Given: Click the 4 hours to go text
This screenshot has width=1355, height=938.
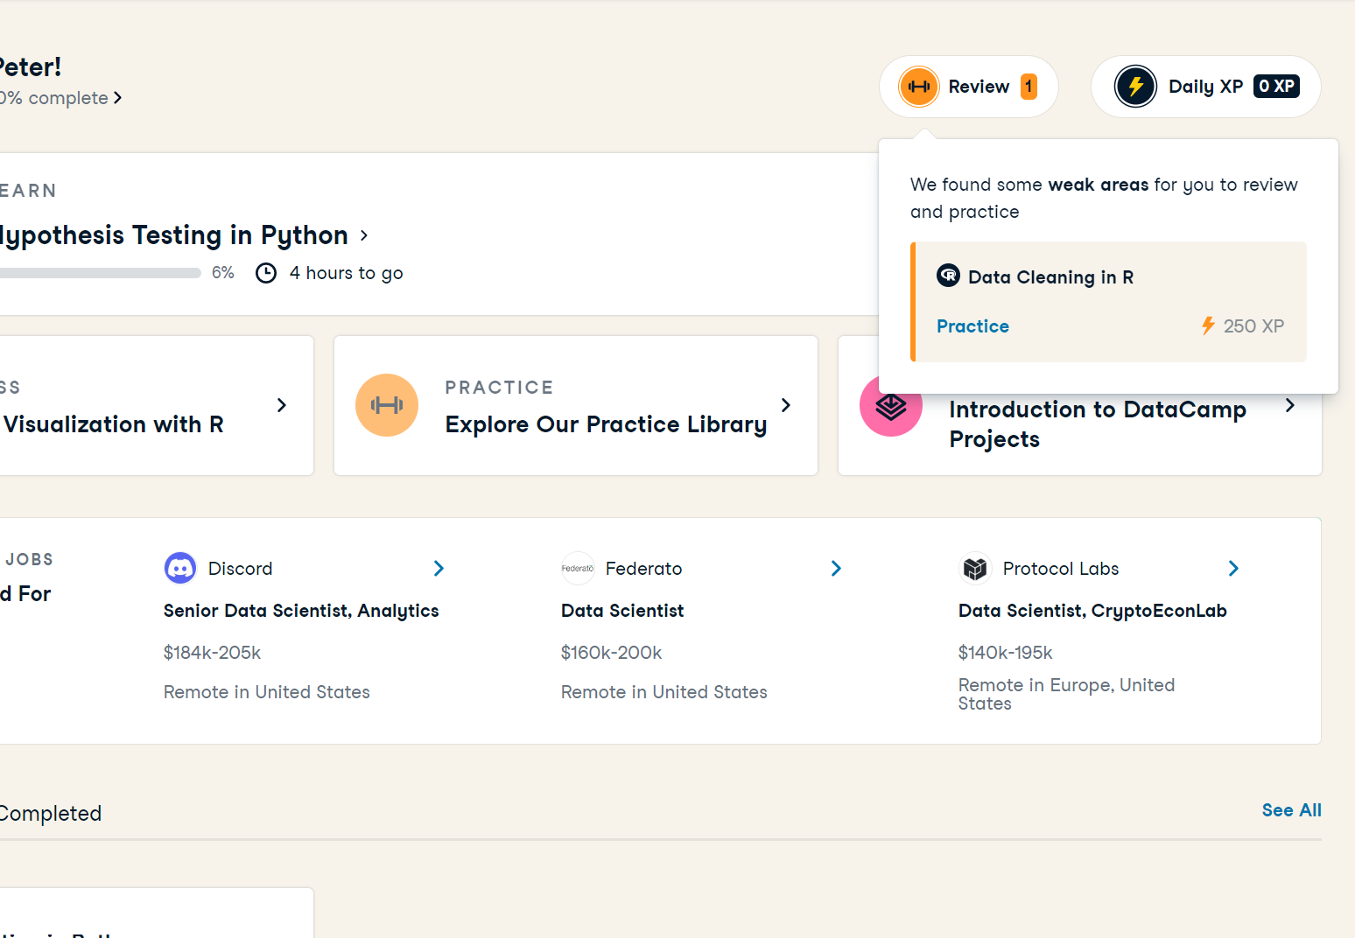Looking at the screenshot, I should click(x=346, y=273).
